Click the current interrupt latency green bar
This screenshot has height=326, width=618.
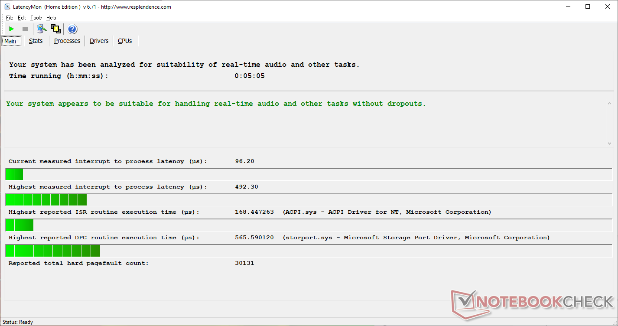pos(14,174)
